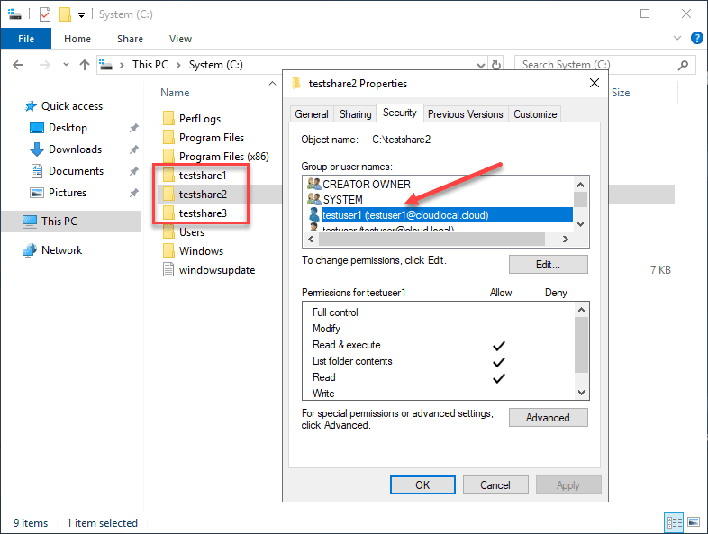This screenshot has width=708, height=534.
Task: Click the Back navigation arrow
Action: click(x=20, y=65)
